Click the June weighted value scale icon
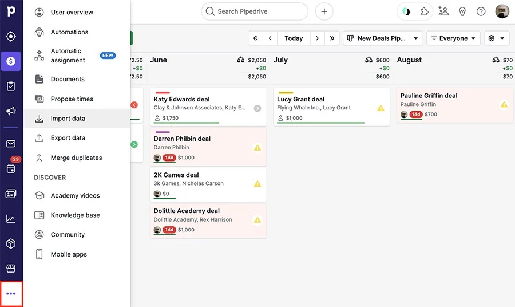515x307 pixels. click(241, 60)
